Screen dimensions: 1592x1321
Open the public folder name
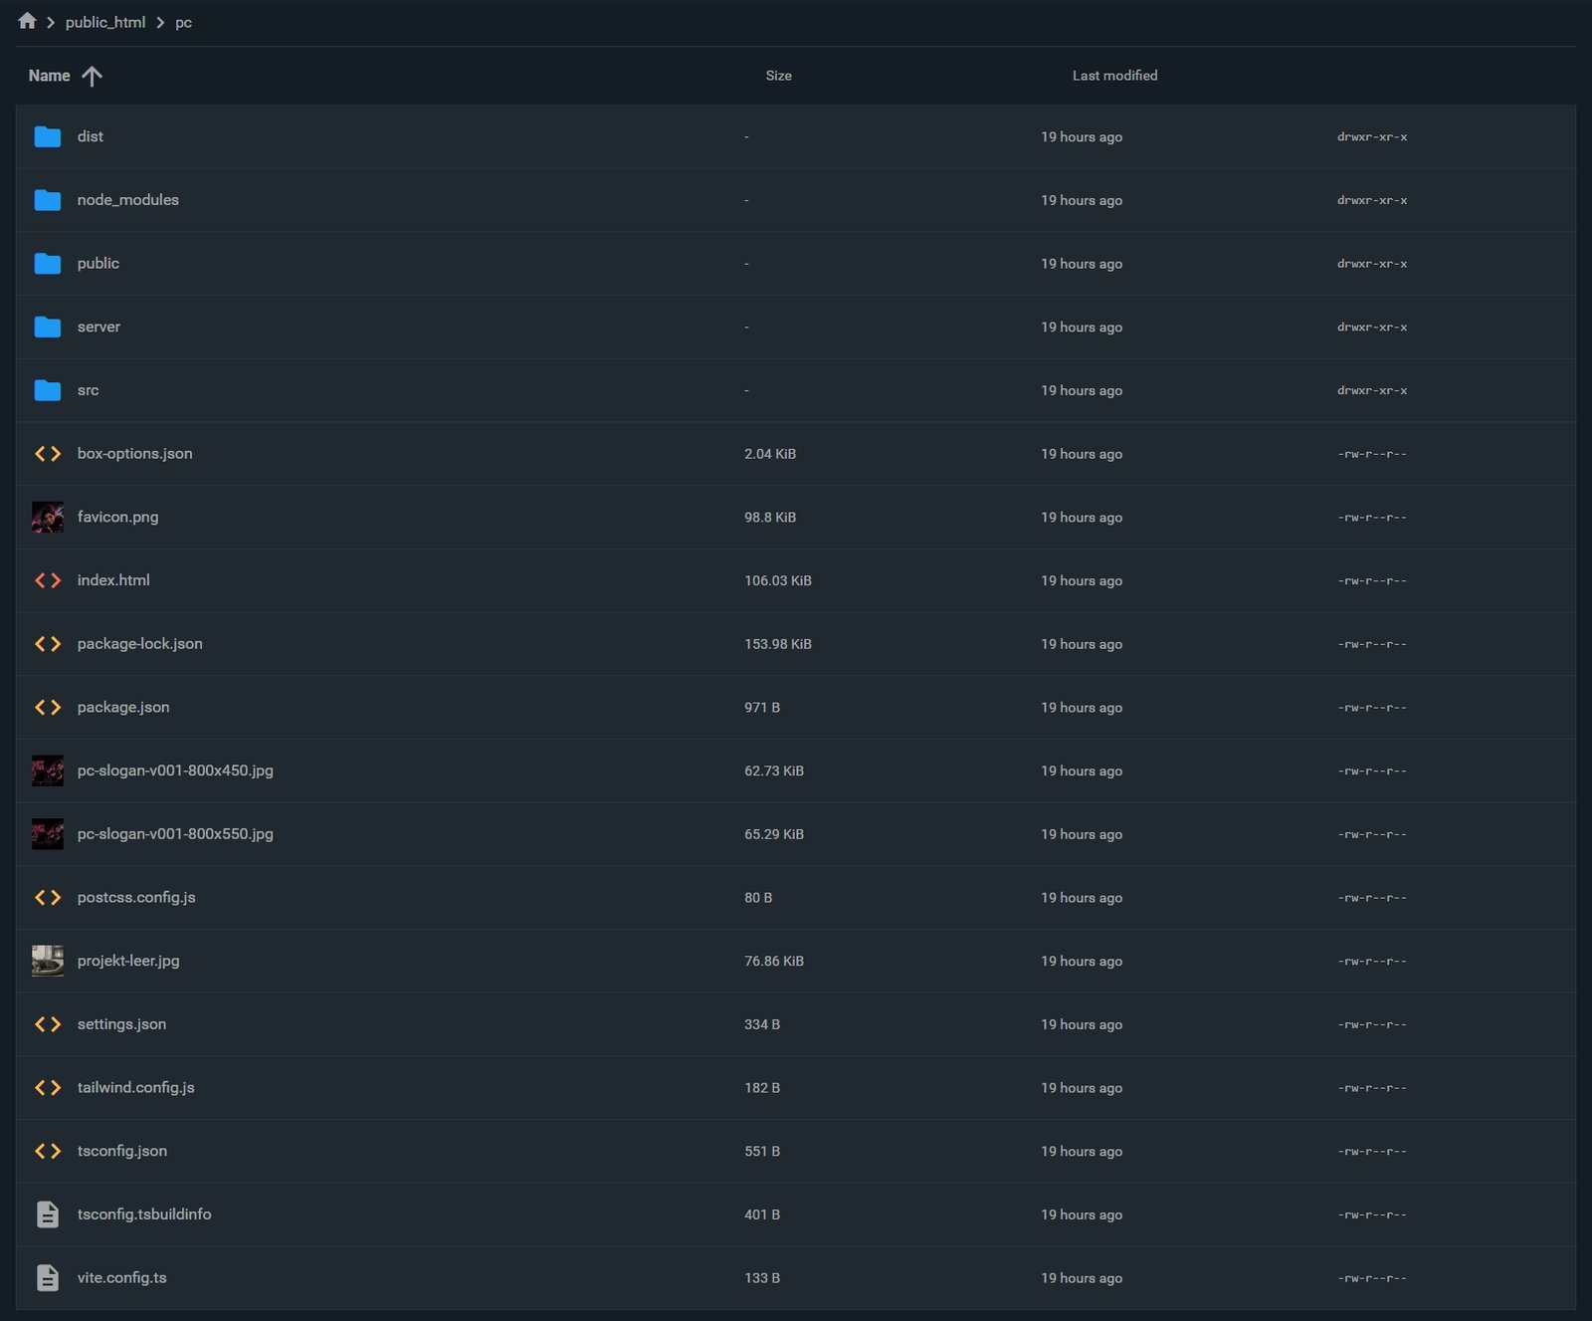[x=99, y=263]
